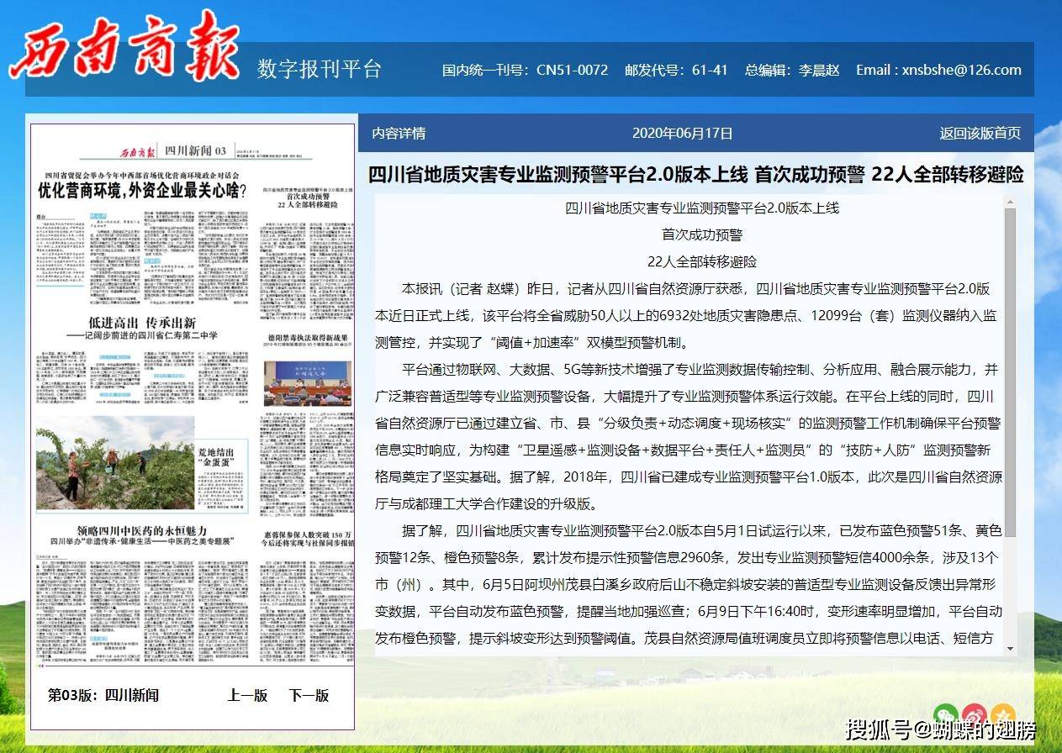Click the date 2020年06月17日 in header
The width and height of the screenshot is (1062, 753).
pos(682,133)
